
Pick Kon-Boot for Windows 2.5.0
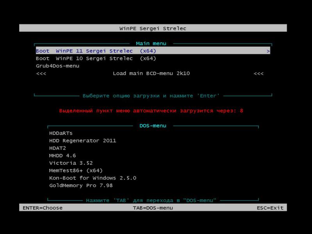[x=93, y=178]
